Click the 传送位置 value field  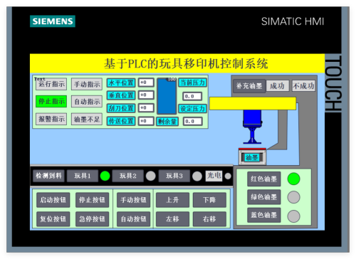coord(146,121)
